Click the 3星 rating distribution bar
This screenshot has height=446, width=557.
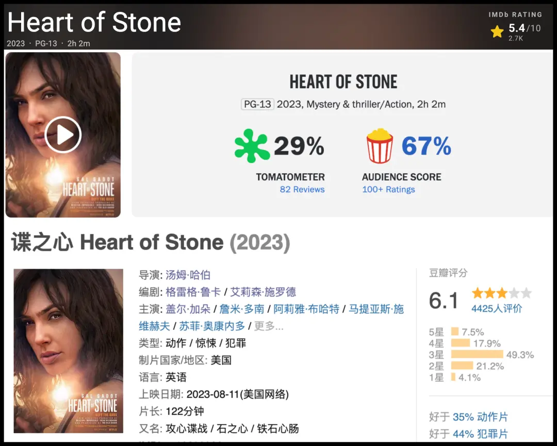tap(477, 355)
